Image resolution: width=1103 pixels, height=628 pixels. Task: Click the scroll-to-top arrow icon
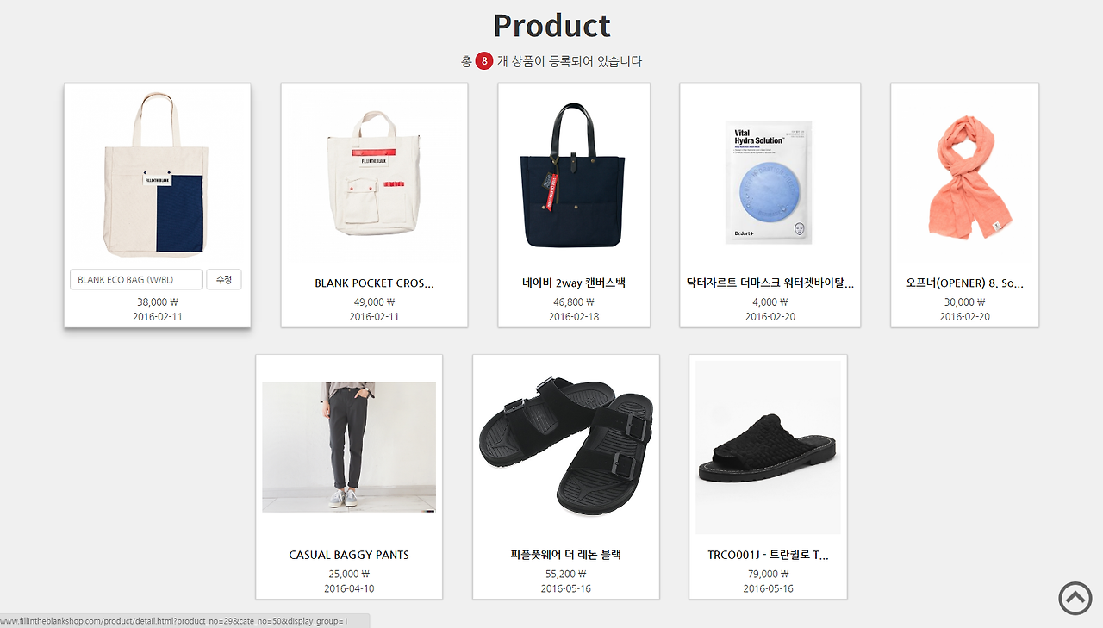[x=1075, y=598]
